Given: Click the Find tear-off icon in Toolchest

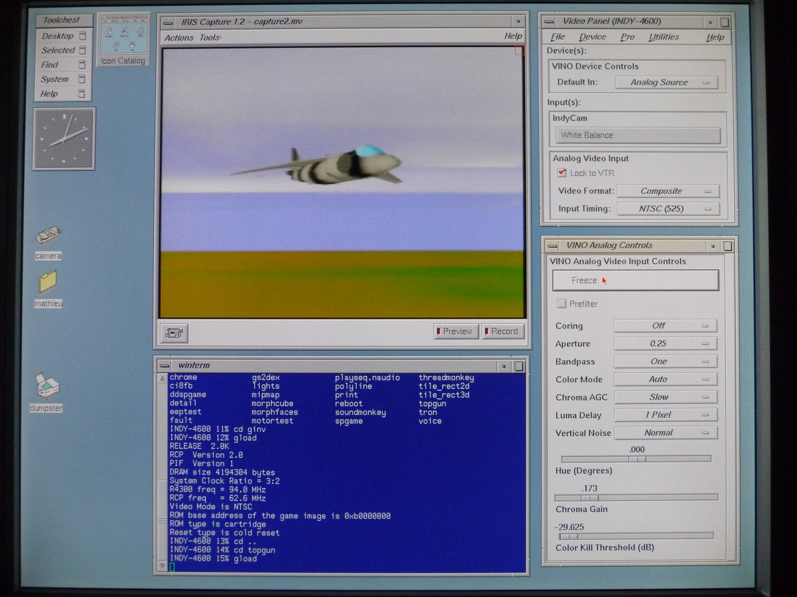Looking at the screenshot, I should point(82,64).
